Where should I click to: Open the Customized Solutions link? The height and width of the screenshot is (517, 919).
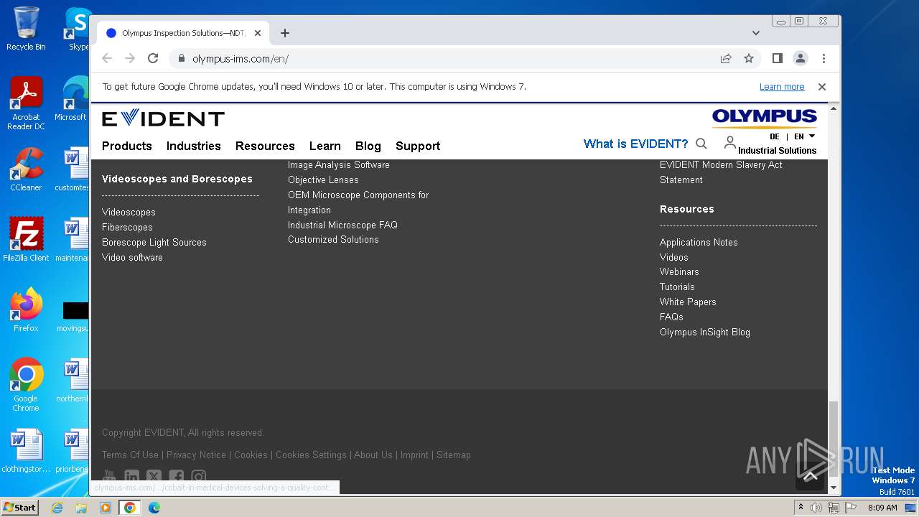333,239
